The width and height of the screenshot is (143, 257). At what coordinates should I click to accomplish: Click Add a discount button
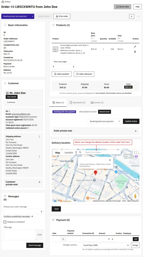[84, 74]
